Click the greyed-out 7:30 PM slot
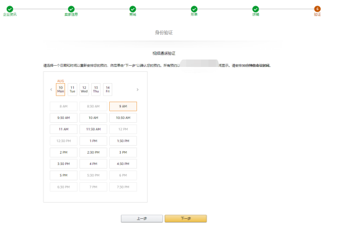343x230 pixels. [123, 187]
